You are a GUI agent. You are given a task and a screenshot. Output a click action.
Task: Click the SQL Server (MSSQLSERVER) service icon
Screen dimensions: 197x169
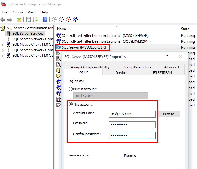pos(59,47)
